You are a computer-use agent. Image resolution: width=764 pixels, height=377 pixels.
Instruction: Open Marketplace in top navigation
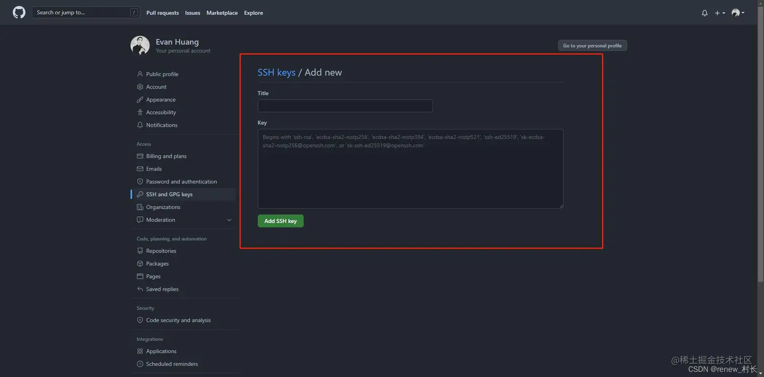pyautogui.click(x=222, y=13)
